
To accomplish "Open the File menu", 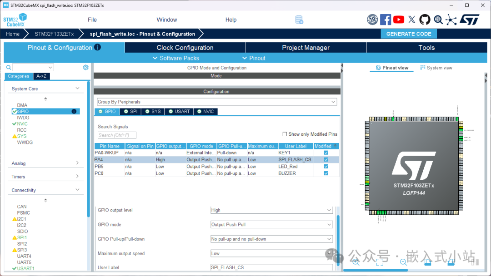I will coord(92,20).
